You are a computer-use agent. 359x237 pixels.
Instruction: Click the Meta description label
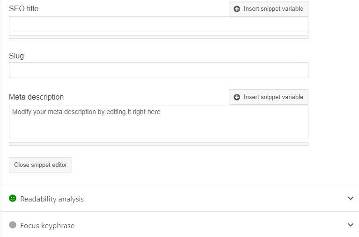[36, 97]
